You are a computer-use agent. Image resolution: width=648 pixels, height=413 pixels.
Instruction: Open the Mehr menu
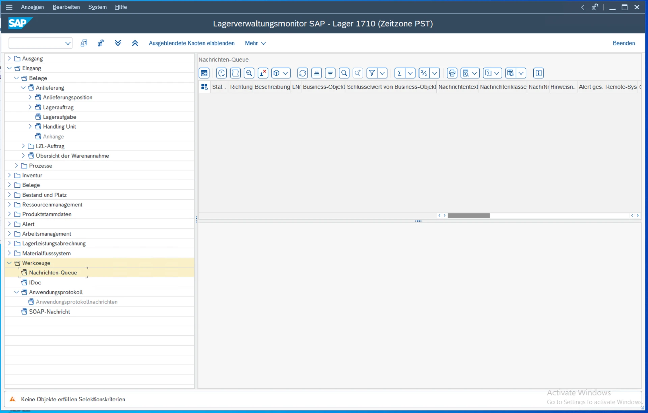pos(255,43)
